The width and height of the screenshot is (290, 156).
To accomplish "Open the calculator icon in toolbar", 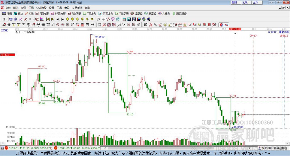I will click(x=129, y=19).
